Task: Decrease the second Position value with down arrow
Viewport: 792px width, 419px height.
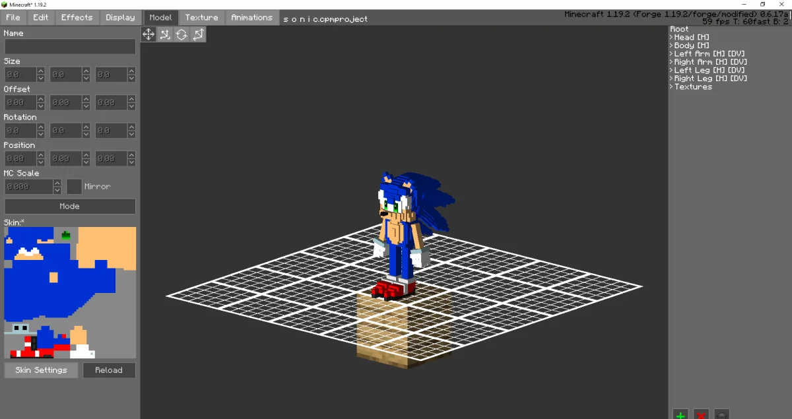Action: (x=86, y=162)
